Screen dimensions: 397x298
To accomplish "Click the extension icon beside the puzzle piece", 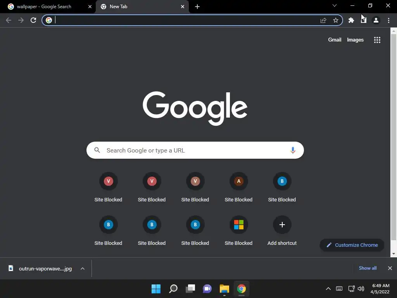I will coord(364,20).
